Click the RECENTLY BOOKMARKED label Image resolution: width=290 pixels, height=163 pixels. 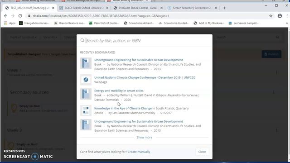coord(97,53)
